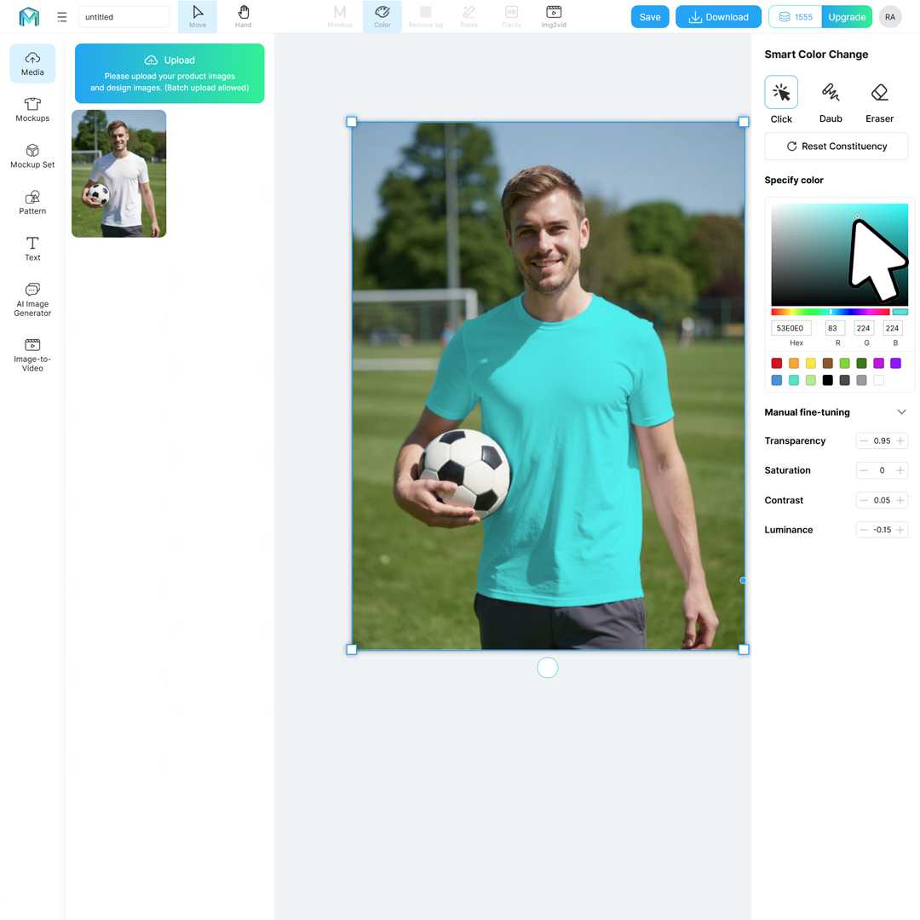Click the current color preview swatch beside hue bar
The height and width of the screenshot is (920, 920).
[x=900, y=312]
